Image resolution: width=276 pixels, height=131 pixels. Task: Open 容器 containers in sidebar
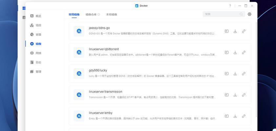(x=36, y=35)
